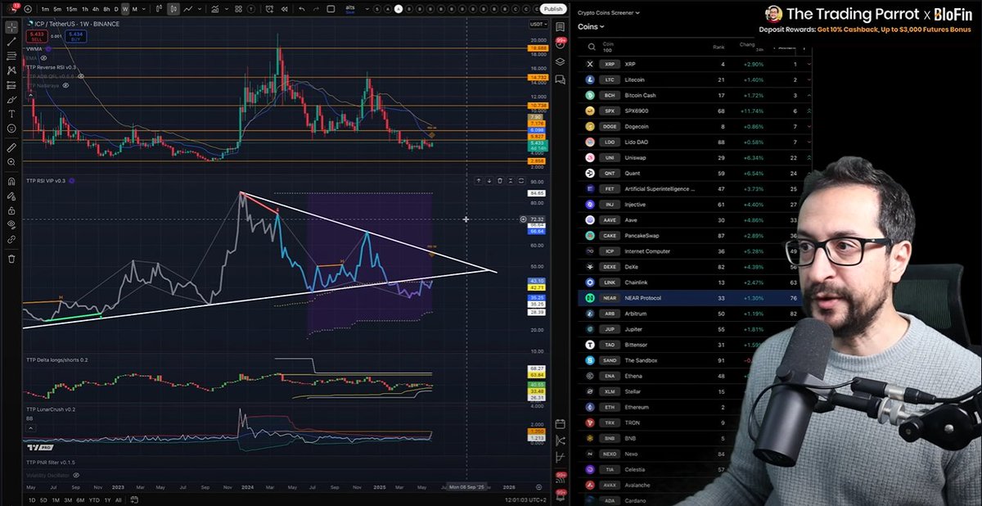This screenshot has width=982, height=506.
Task: Start bar replay rewind icon
Action: coord(284,9)
